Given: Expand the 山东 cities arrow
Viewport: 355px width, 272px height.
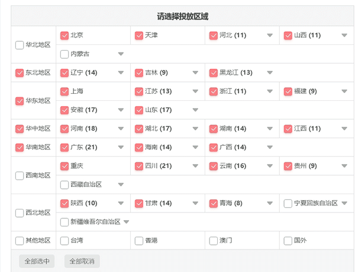Looking at the screenshot, I should 195,110.
